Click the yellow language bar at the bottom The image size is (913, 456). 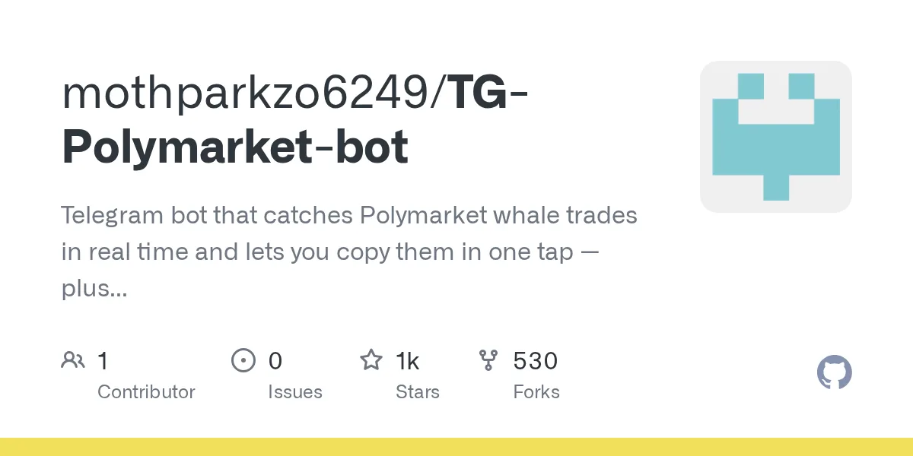(456, 447)
